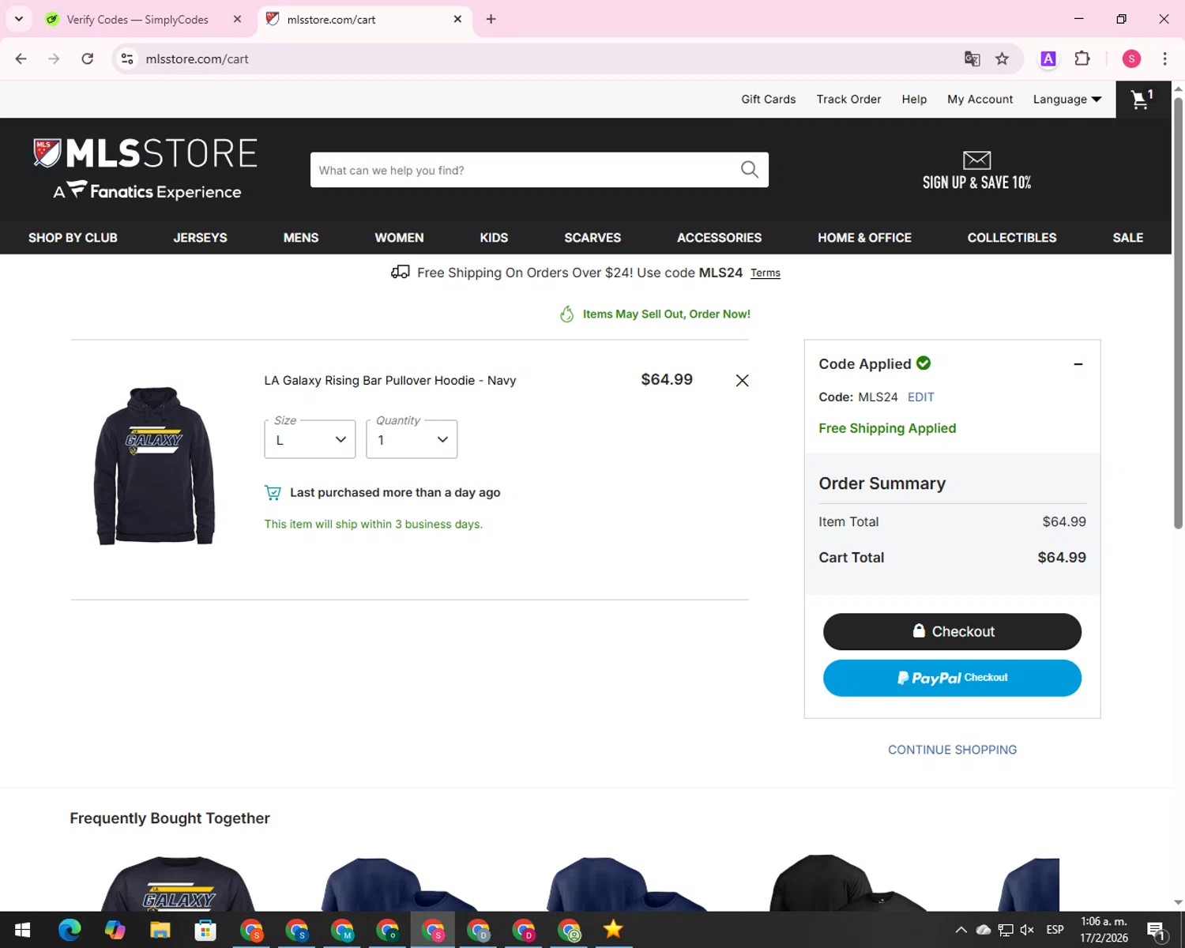Remove hoodie with the X icon

click(742, 381)
